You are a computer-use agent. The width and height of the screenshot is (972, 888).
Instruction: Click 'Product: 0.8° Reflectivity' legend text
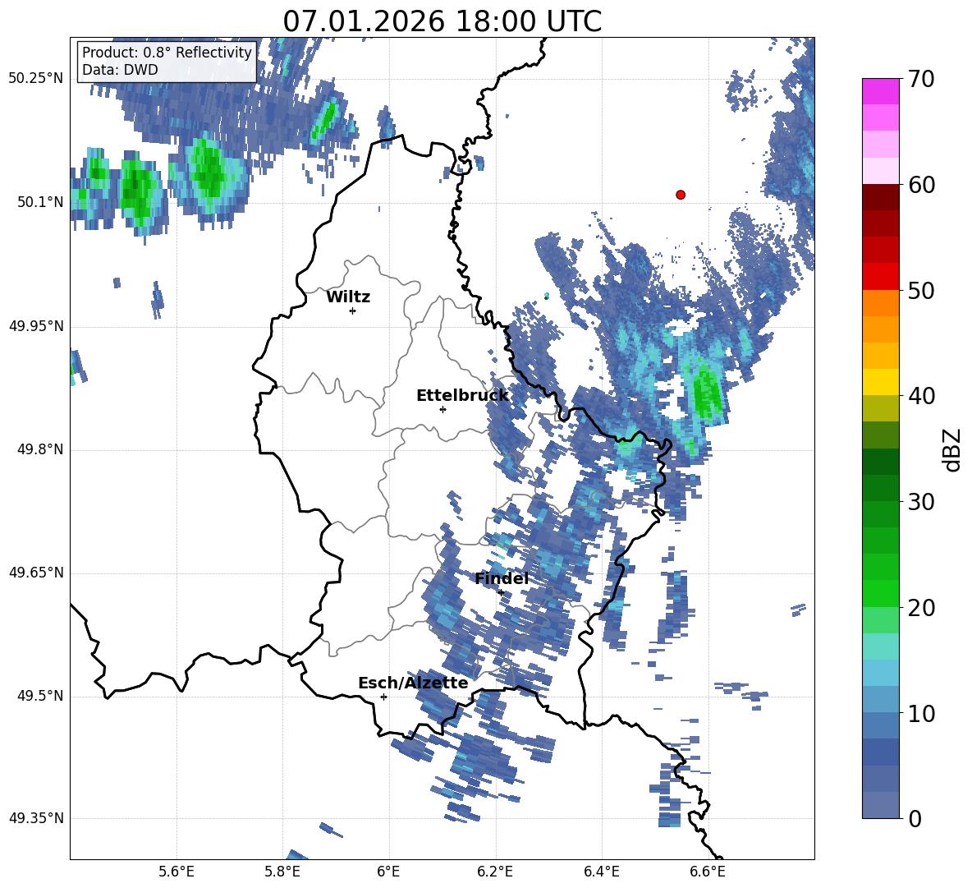coord(167,52)
